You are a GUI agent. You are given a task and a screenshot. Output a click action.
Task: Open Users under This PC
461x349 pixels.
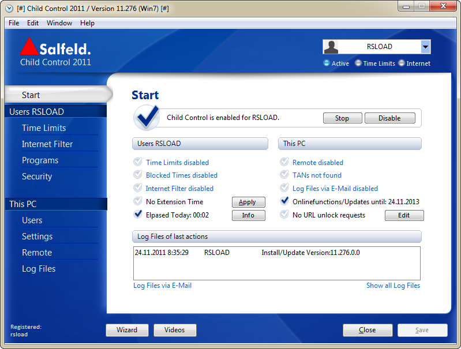[x=32, y=220]
